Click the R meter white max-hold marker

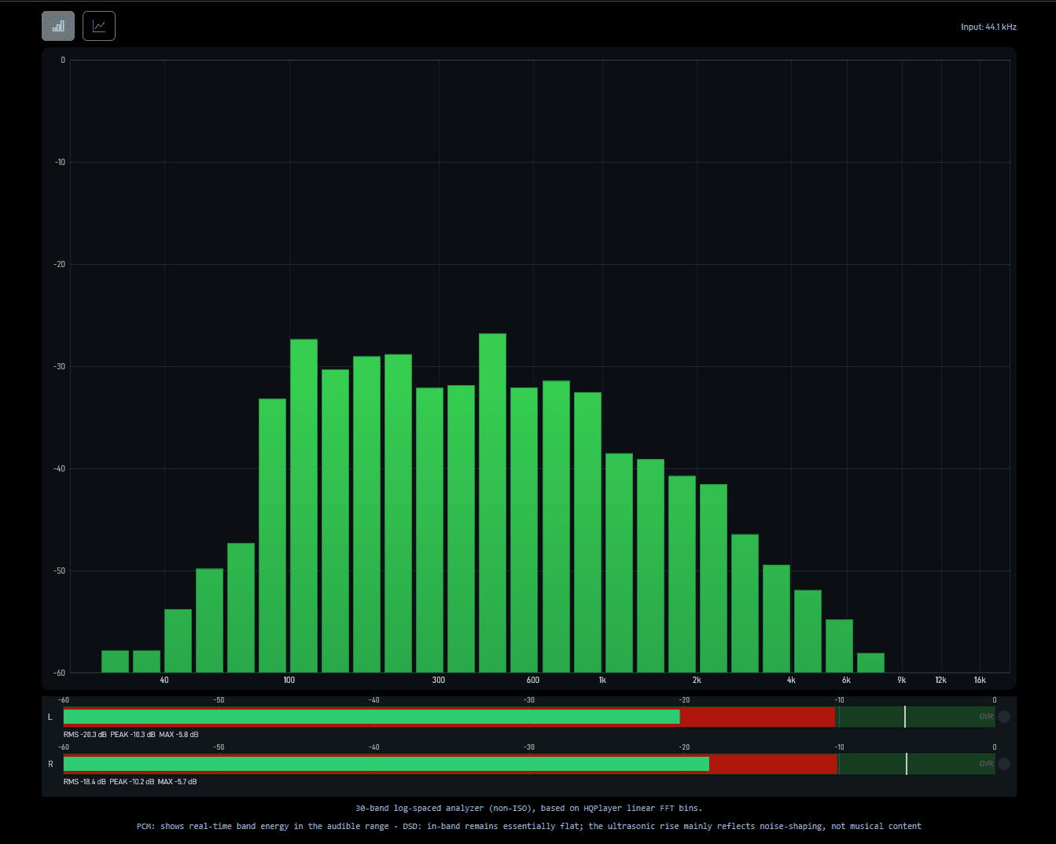coord(907,764)
